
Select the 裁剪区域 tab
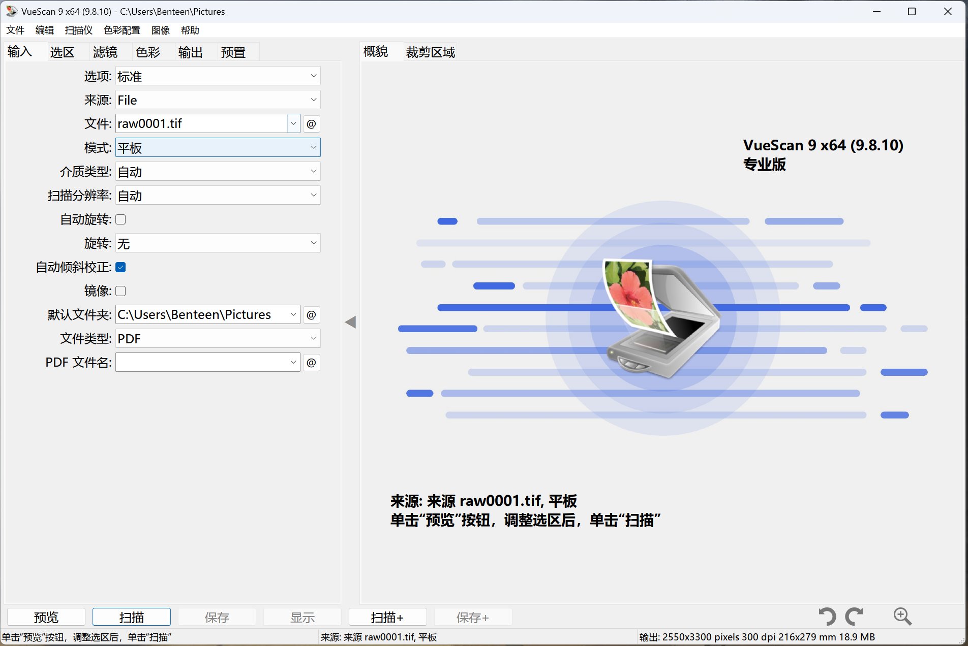431,52
